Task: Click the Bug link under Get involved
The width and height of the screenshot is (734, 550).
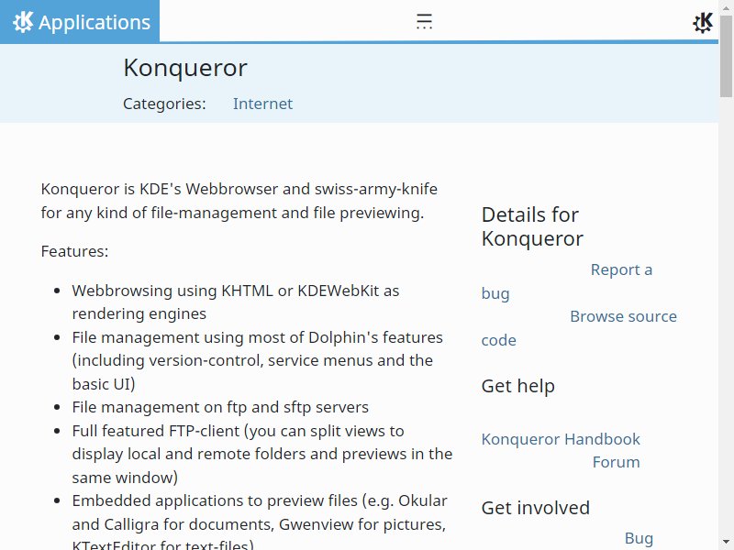Action: pos(639,538)
